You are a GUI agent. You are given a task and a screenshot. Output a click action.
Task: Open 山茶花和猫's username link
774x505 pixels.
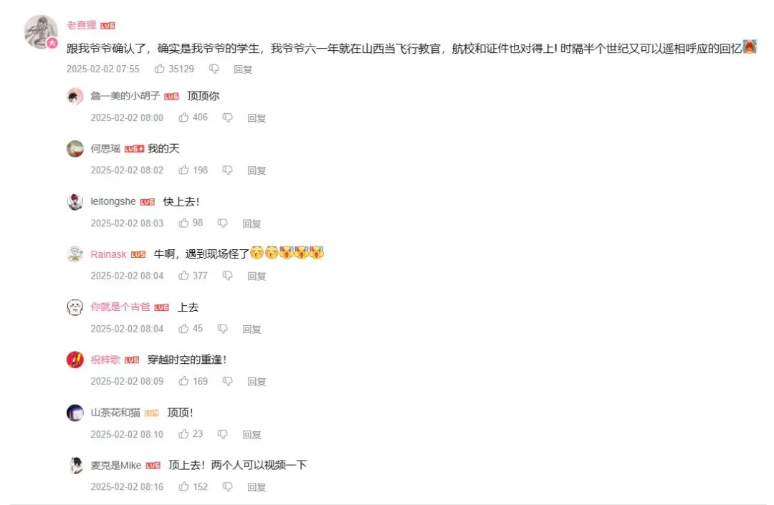click(115, 413)
